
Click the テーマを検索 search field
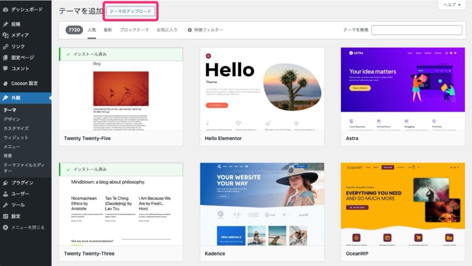pyautogui.click(x=416, y=30)
